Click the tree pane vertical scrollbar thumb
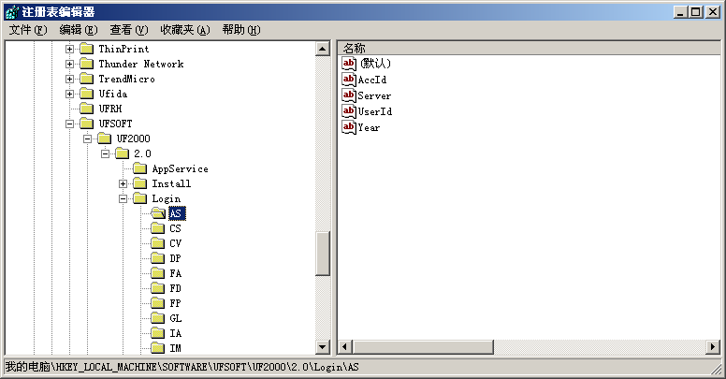The width and height of the screenshot is (726, 379). click(x=323, y=254)
